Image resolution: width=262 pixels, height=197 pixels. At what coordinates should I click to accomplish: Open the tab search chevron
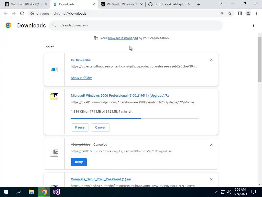(221, 4)
